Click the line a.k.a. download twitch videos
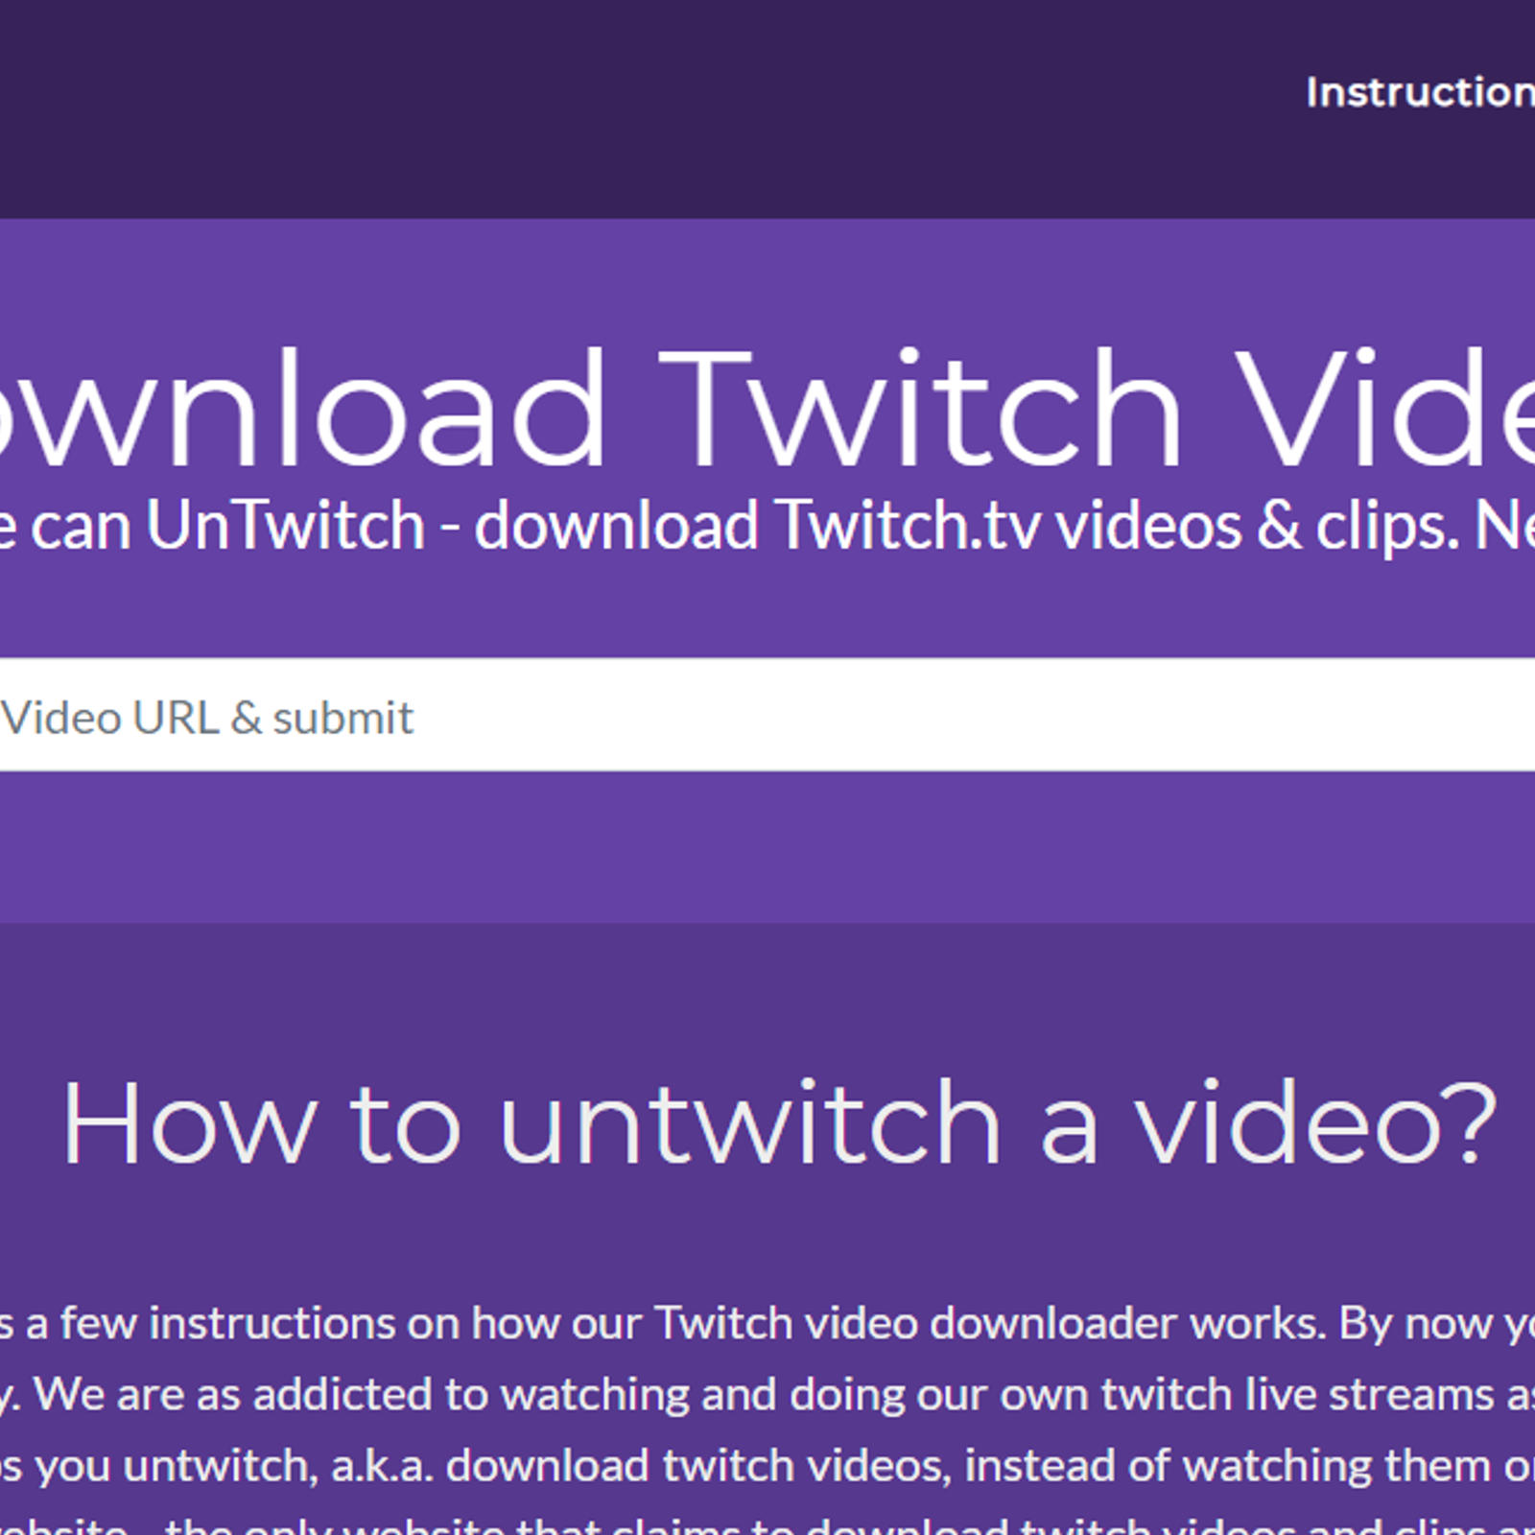Screen dimensions: 1535x1535 (767, 1465)
